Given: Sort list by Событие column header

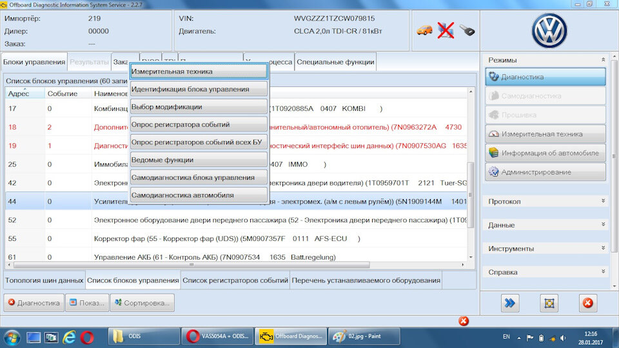Looking at the screenshot, I should [68, 93].
